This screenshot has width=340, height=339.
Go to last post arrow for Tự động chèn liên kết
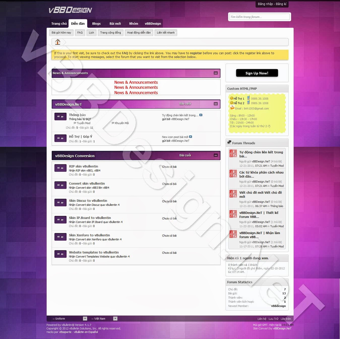click(201, 115)
